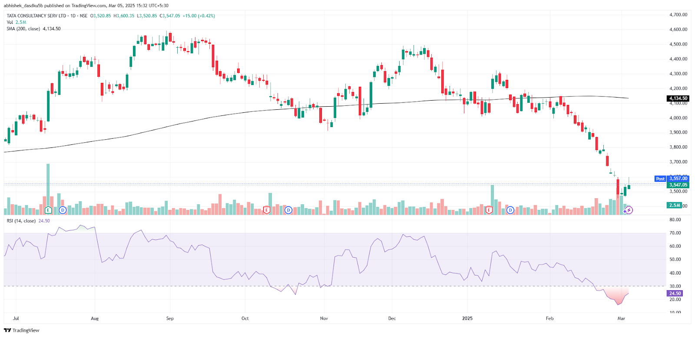This screenshot has width=695, height=337.
Task: Click the black 4,134.50 SMA price tag
Action: 678,98
